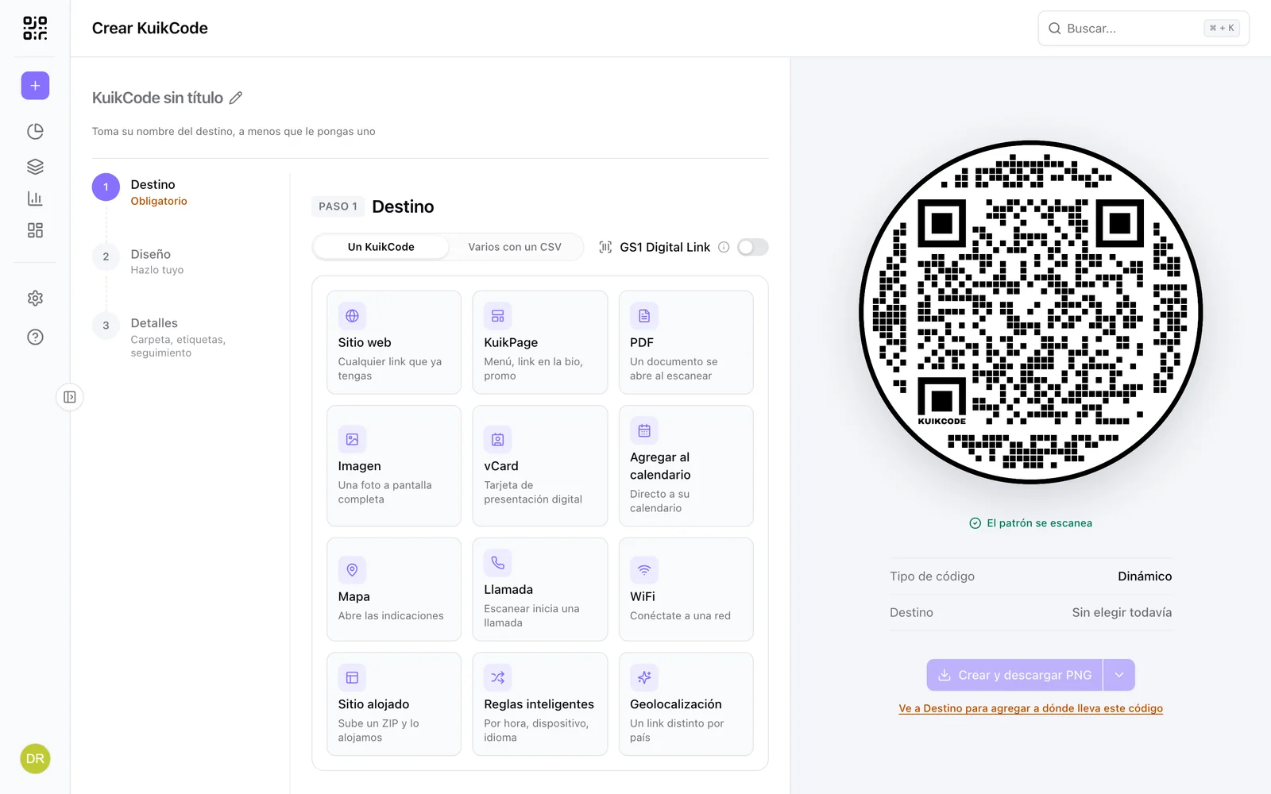Click the KuikCode logo icon
Viewport: 1271px width, 794px height.
tap(35, 28)
